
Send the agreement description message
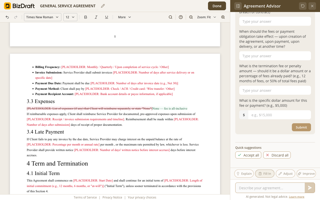(x=310, y=188)
